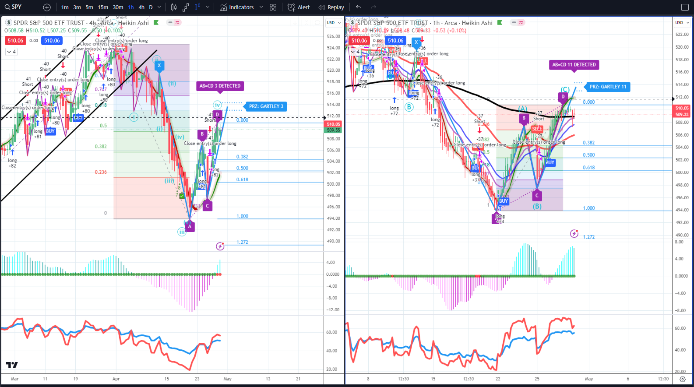
Task: Click the AB=CD 11 DETECTED label
Action: (574, 65)
